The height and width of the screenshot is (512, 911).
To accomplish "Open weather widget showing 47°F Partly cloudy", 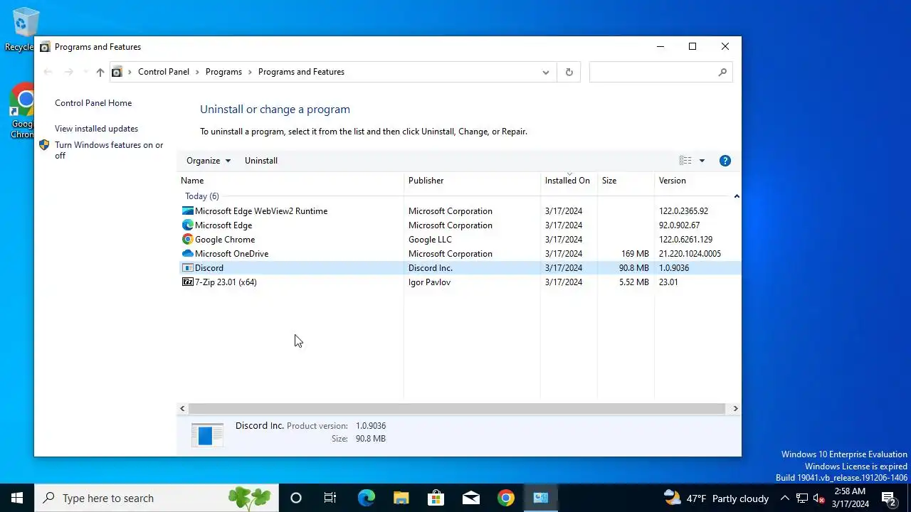I will (716, 498).
